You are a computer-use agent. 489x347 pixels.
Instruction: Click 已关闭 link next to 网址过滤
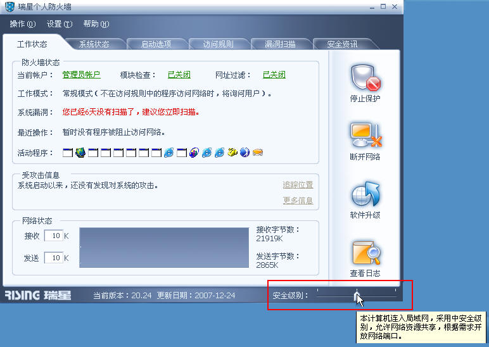tap(274, 75)
